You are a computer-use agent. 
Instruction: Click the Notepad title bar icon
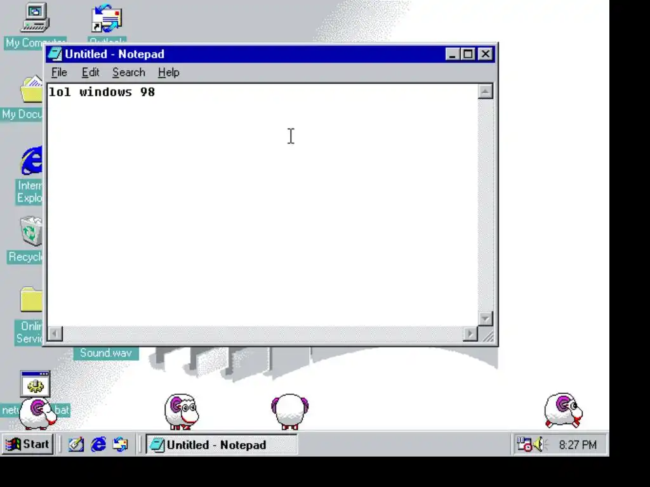55,54
